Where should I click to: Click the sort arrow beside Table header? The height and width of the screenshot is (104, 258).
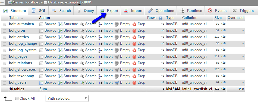[22, 18]
